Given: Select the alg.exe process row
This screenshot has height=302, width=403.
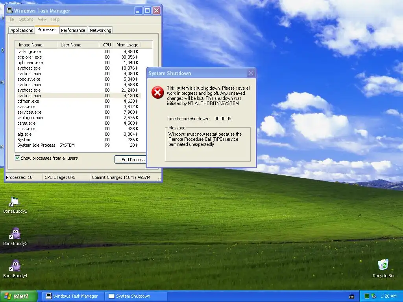Looking at the screenshot, I should click(x=78, y=134).
